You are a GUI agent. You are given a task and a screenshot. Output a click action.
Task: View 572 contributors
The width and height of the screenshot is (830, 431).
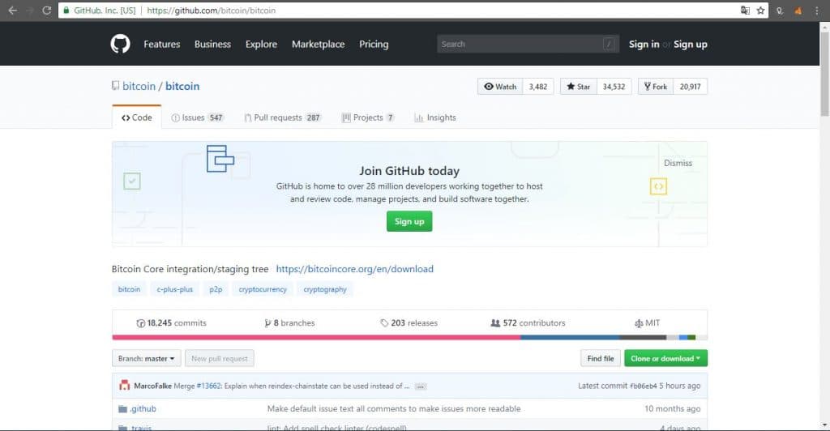coord(528,323)
